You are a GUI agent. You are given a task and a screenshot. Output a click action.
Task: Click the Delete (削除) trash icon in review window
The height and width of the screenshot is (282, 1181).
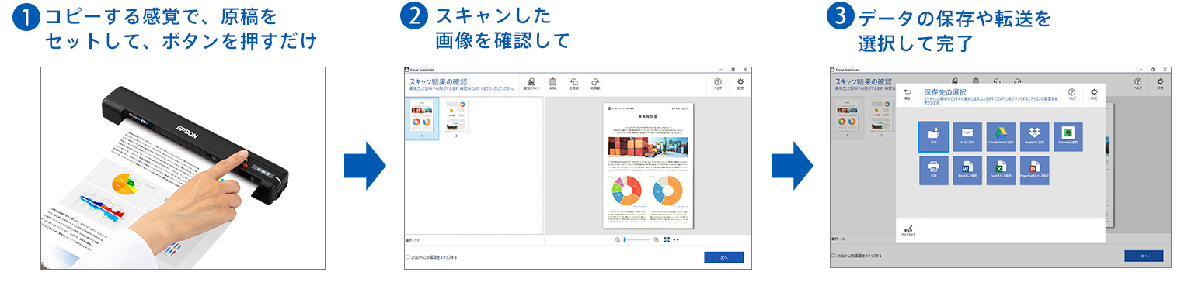point(552,84)
